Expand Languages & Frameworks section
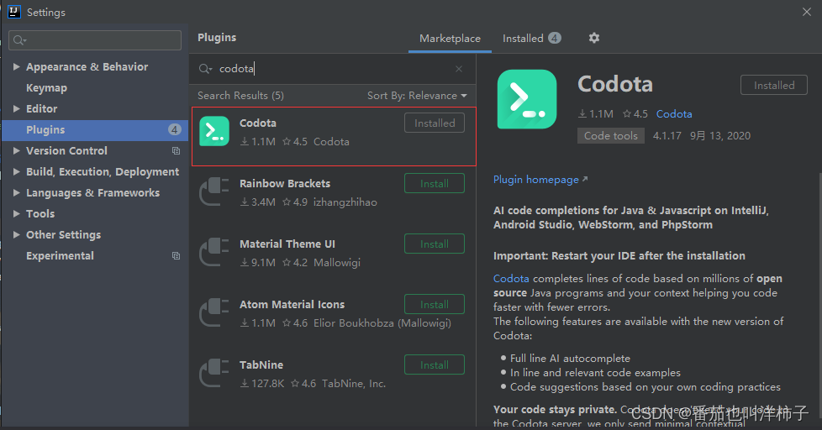Screen dimensions: 822x430 coord(16,192)
